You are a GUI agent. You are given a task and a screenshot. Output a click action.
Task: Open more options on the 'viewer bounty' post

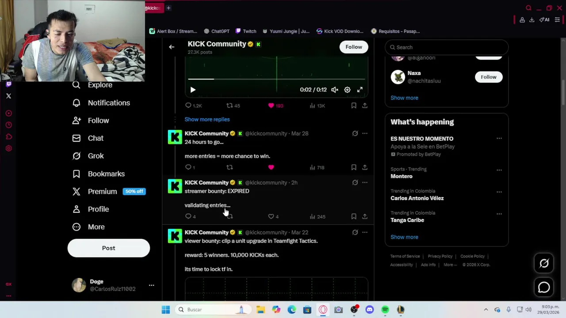pyautogui.click(x=365, y=232)
